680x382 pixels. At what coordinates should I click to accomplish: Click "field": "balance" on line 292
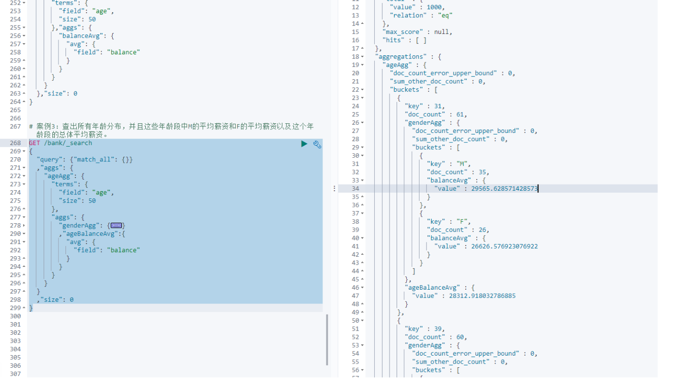point(107,250)
